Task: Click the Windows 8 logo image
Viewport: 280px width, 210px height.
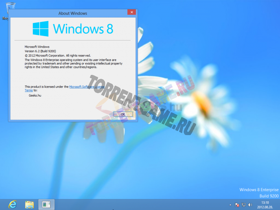Action: (x=73, y=29)
